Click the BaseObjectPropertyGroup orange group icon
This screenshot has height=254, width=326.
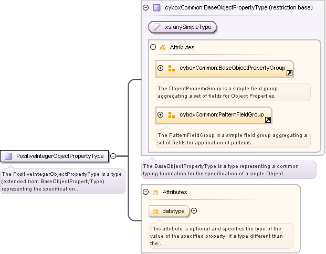(172, 68)
